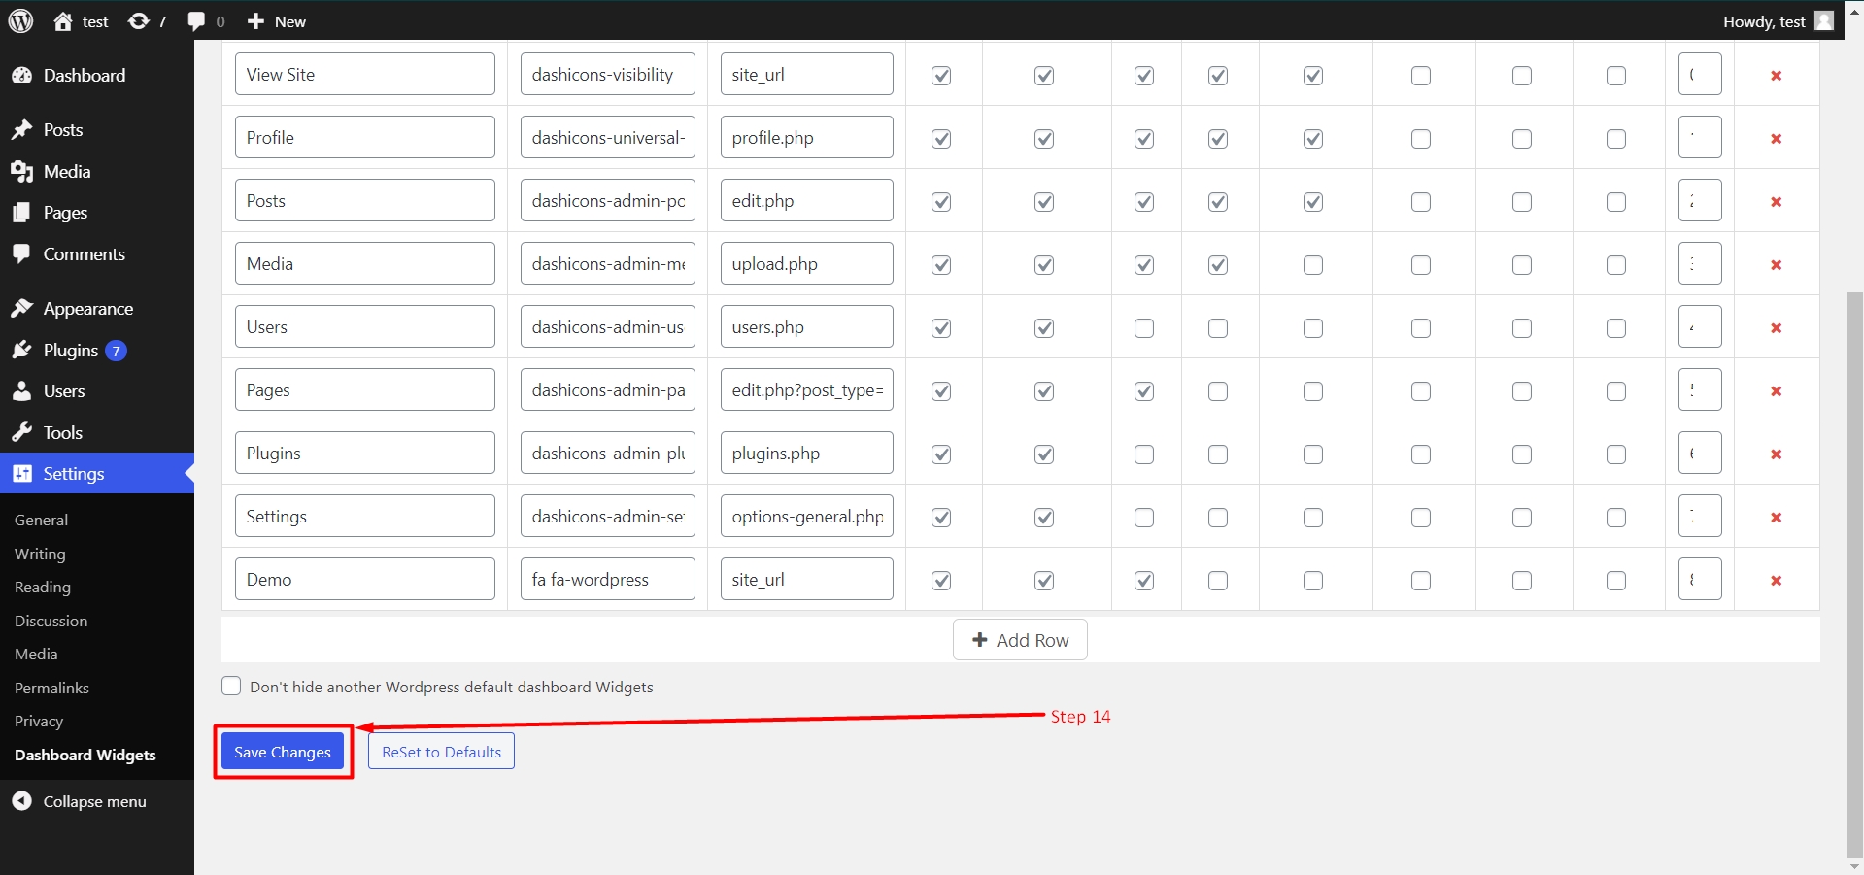
Task: Delete the Profile row with red X
Action: pos(1776,138)
